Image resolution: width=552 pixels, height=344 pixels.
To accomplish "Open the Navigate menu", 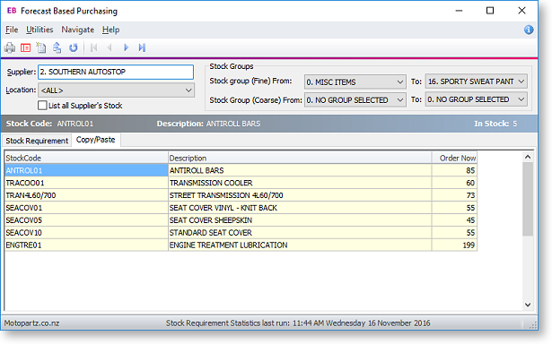I will coord(78,30).
